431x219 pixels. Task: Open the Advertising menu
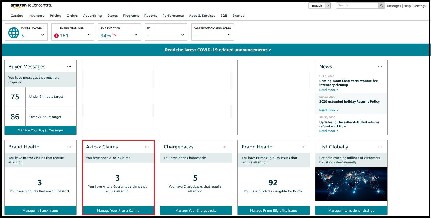click(x=92, y=16)
